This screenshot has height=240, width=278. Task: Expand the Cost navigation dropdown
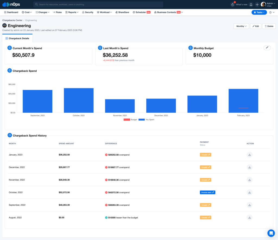27,12
